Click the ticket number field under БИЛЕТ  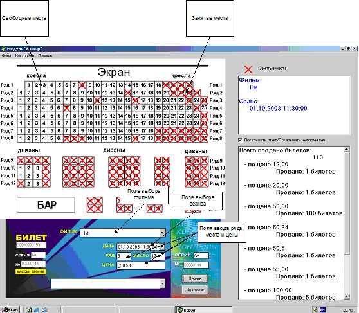click(31, 246)
